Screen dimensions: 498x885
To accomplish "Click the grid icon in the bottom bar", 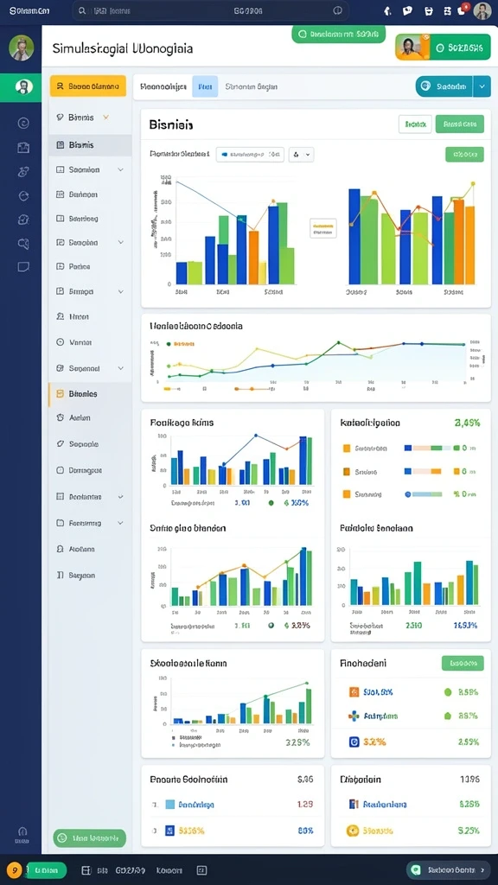I will (86, 870).
